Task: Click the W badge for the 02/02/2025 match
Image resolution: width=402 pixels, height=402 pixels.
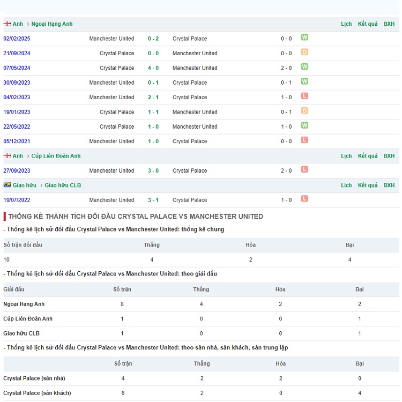Action: click(304, 38)
